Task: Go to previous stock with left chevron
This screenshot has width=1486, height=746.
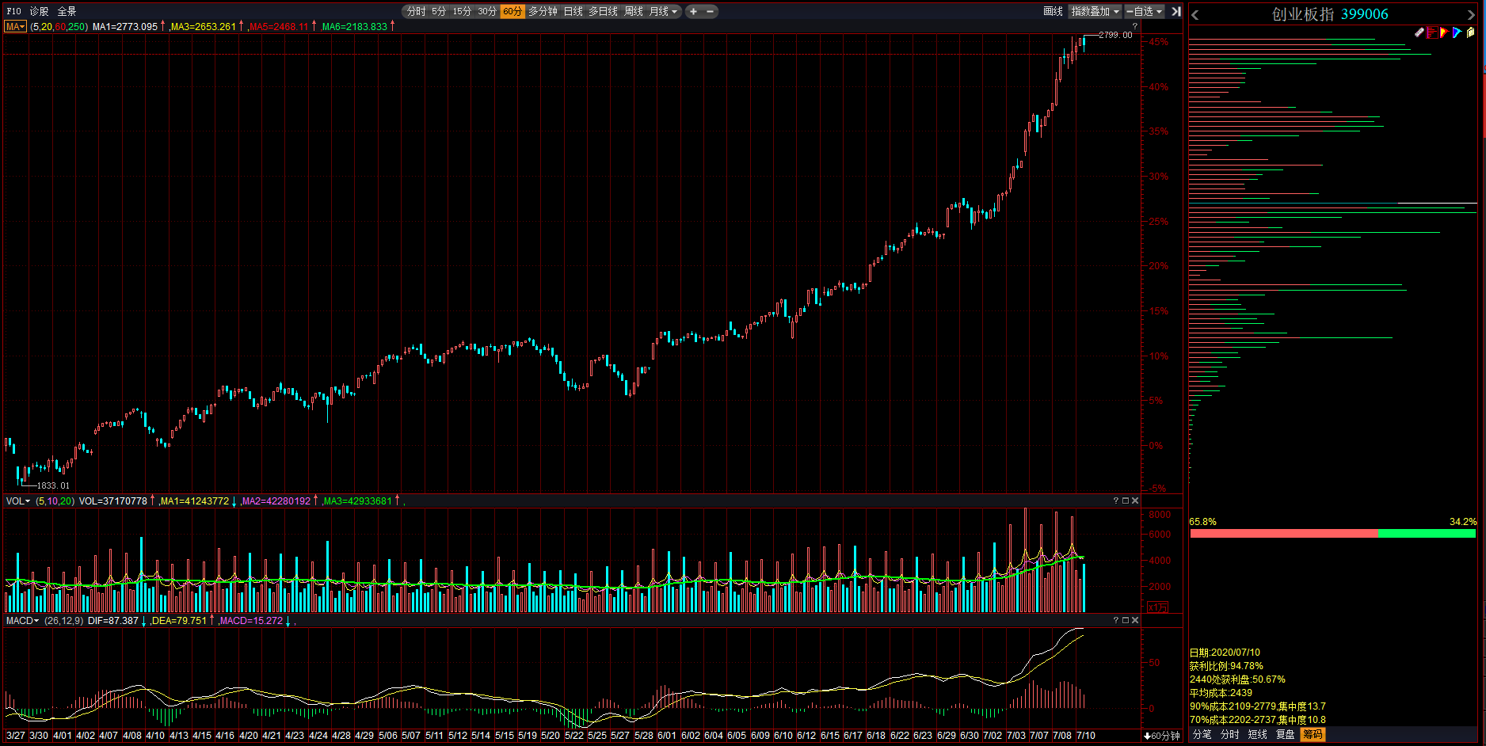Action: (x=1195, y=15)
